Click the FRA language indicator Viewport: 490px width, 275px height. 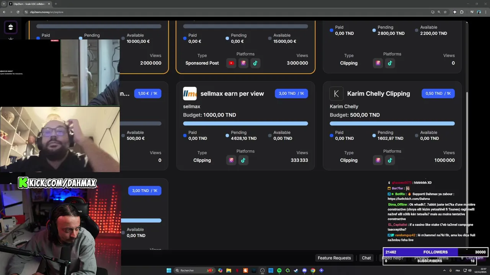[x=458, y=270]
